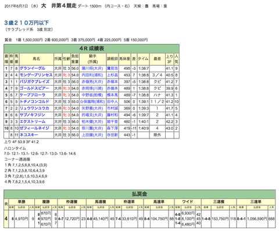
Task: Click the 除外 cell in ネコスキー's row
Action: (157, 135)
